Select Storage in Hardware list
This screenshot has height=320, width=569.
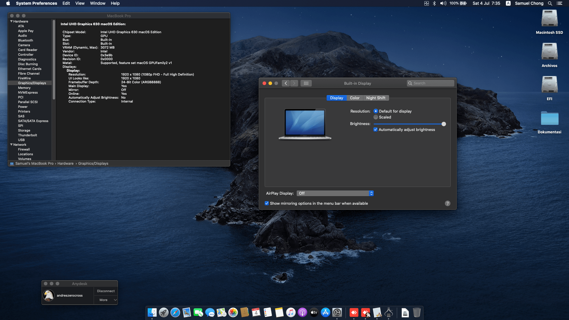24,130
